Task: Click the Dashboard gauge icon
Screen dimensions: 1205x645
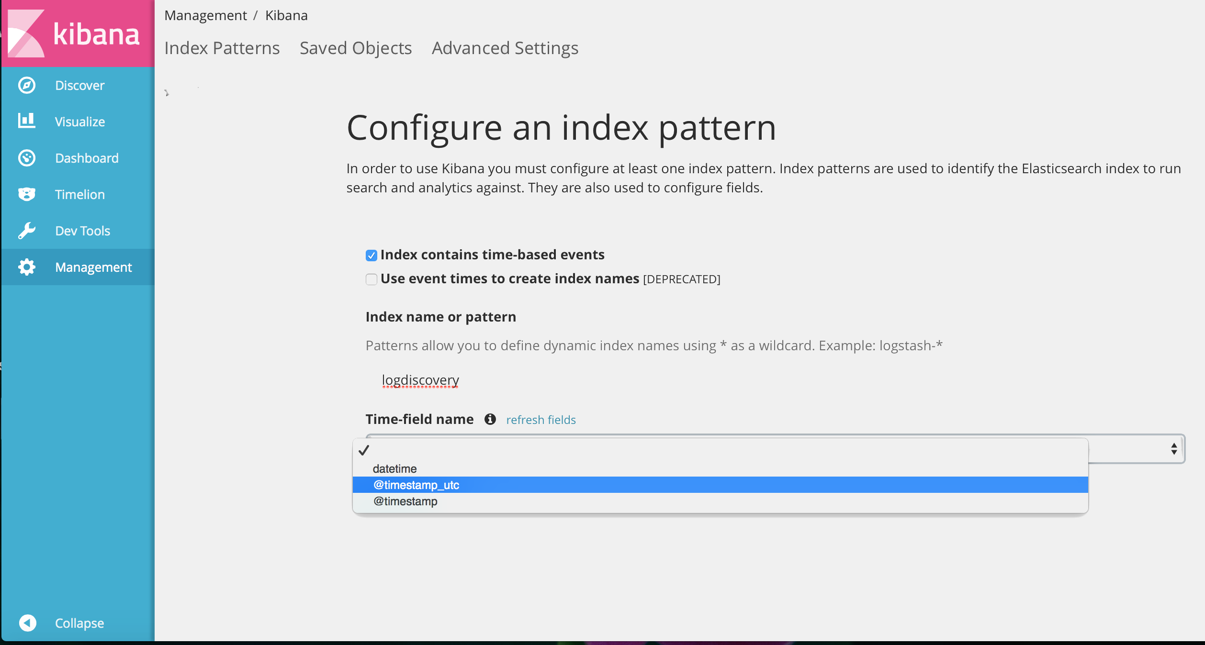Action: 27,158
